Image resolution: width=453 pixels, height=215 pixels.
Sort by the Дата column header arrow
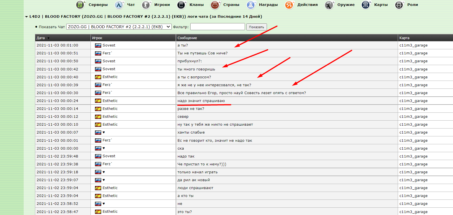point(48,38)
